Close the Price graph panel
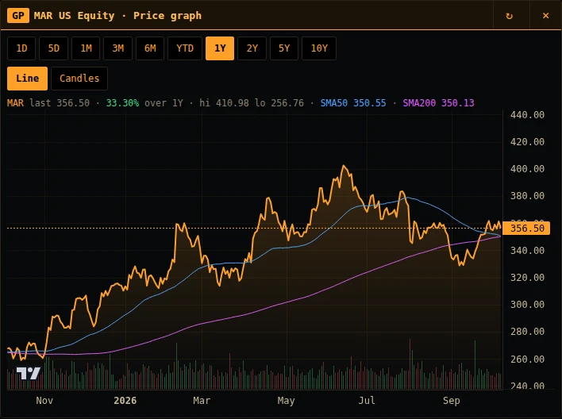 (545, 16)
